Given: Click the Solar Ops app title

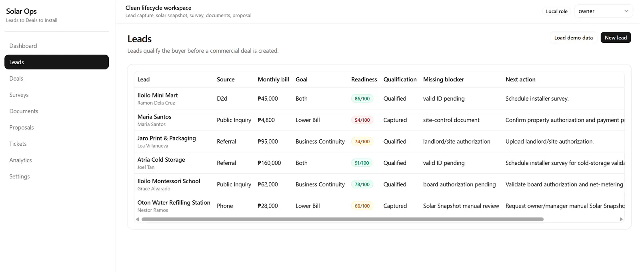Looking at the screenshot, I should (x=21, y=12).
